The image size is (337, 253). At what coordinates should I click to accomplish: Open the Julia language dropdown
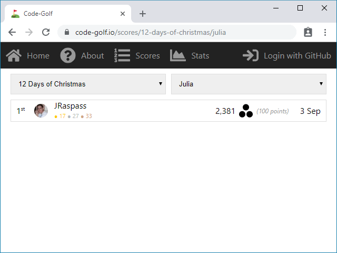tap(249, 84)
